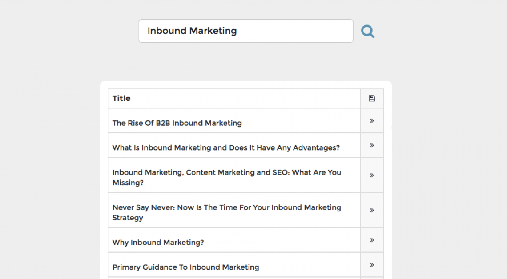
Task: Click the Title column header
Action: click(x=121, y=99)
